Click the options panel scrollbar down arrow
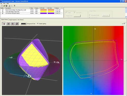Screen dimensions: 127x96 pos(126,17)
